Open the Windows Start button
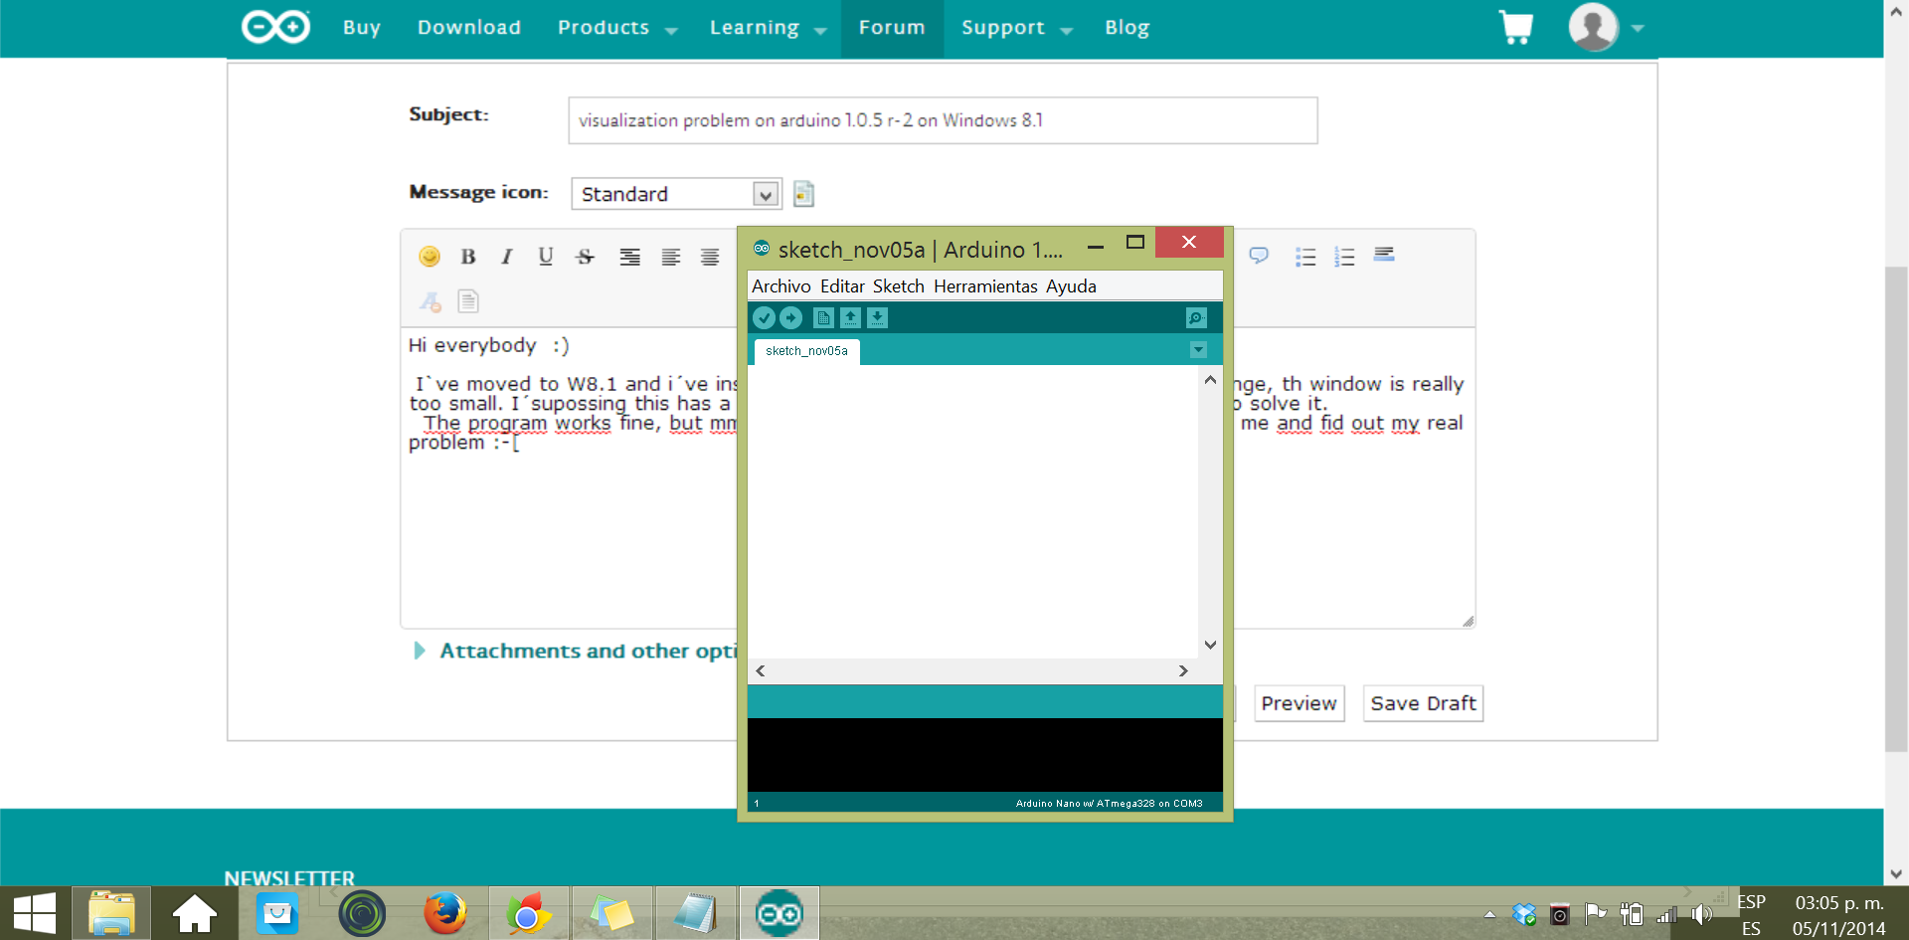Image resolution: width=1909 pixels, height=940 pixels. [x=34, y=913]
